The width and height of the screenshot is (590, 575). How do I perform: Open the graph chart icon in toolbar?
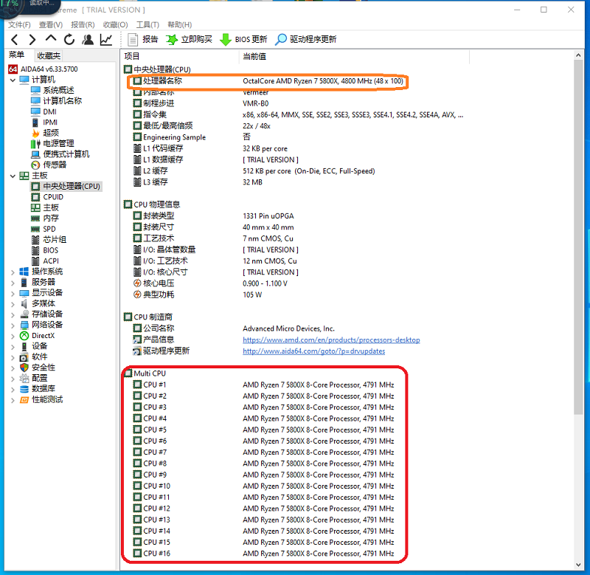tap(106, 40)
